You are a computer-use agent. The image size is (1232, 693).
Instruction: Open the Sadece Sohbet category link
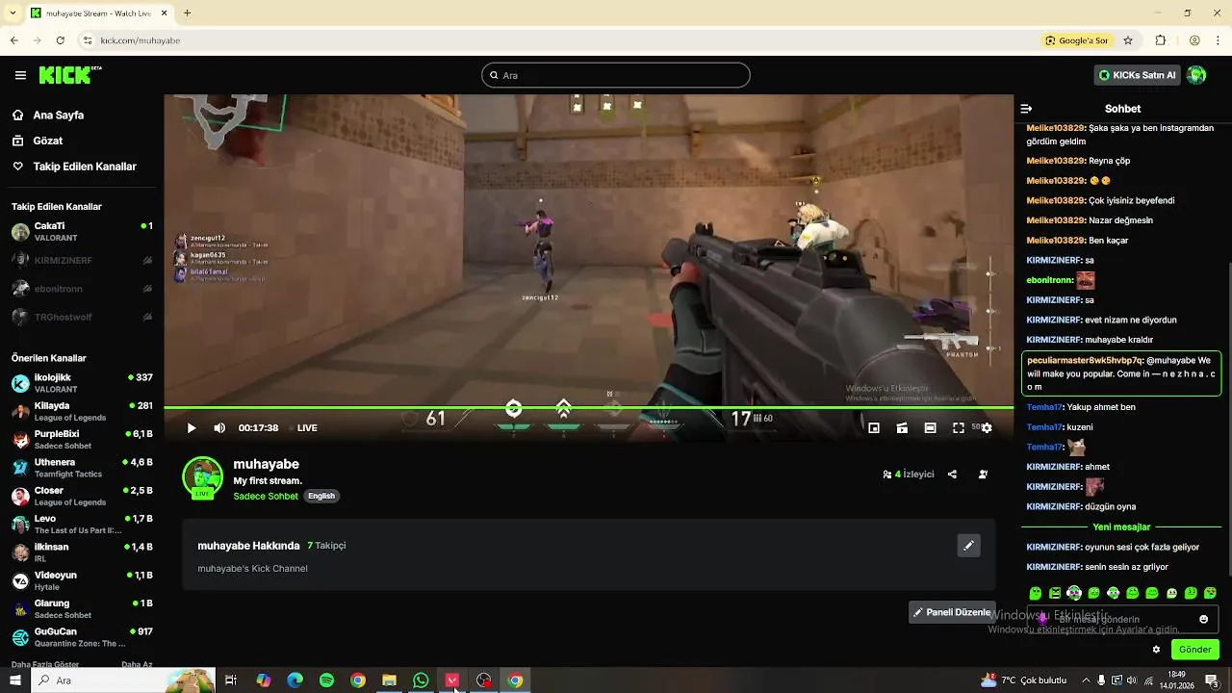pos(266,497)
